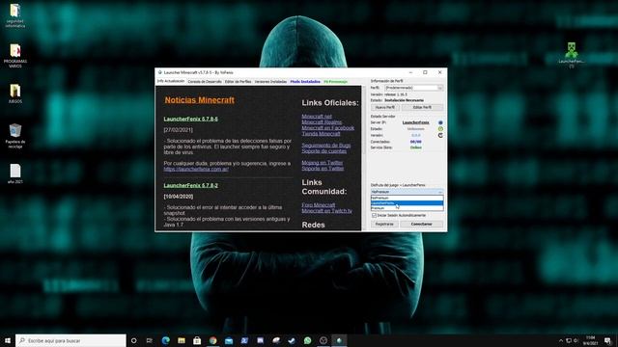Click the LauncherFenix 5.7.8-2 news heading

coord(190,185)
